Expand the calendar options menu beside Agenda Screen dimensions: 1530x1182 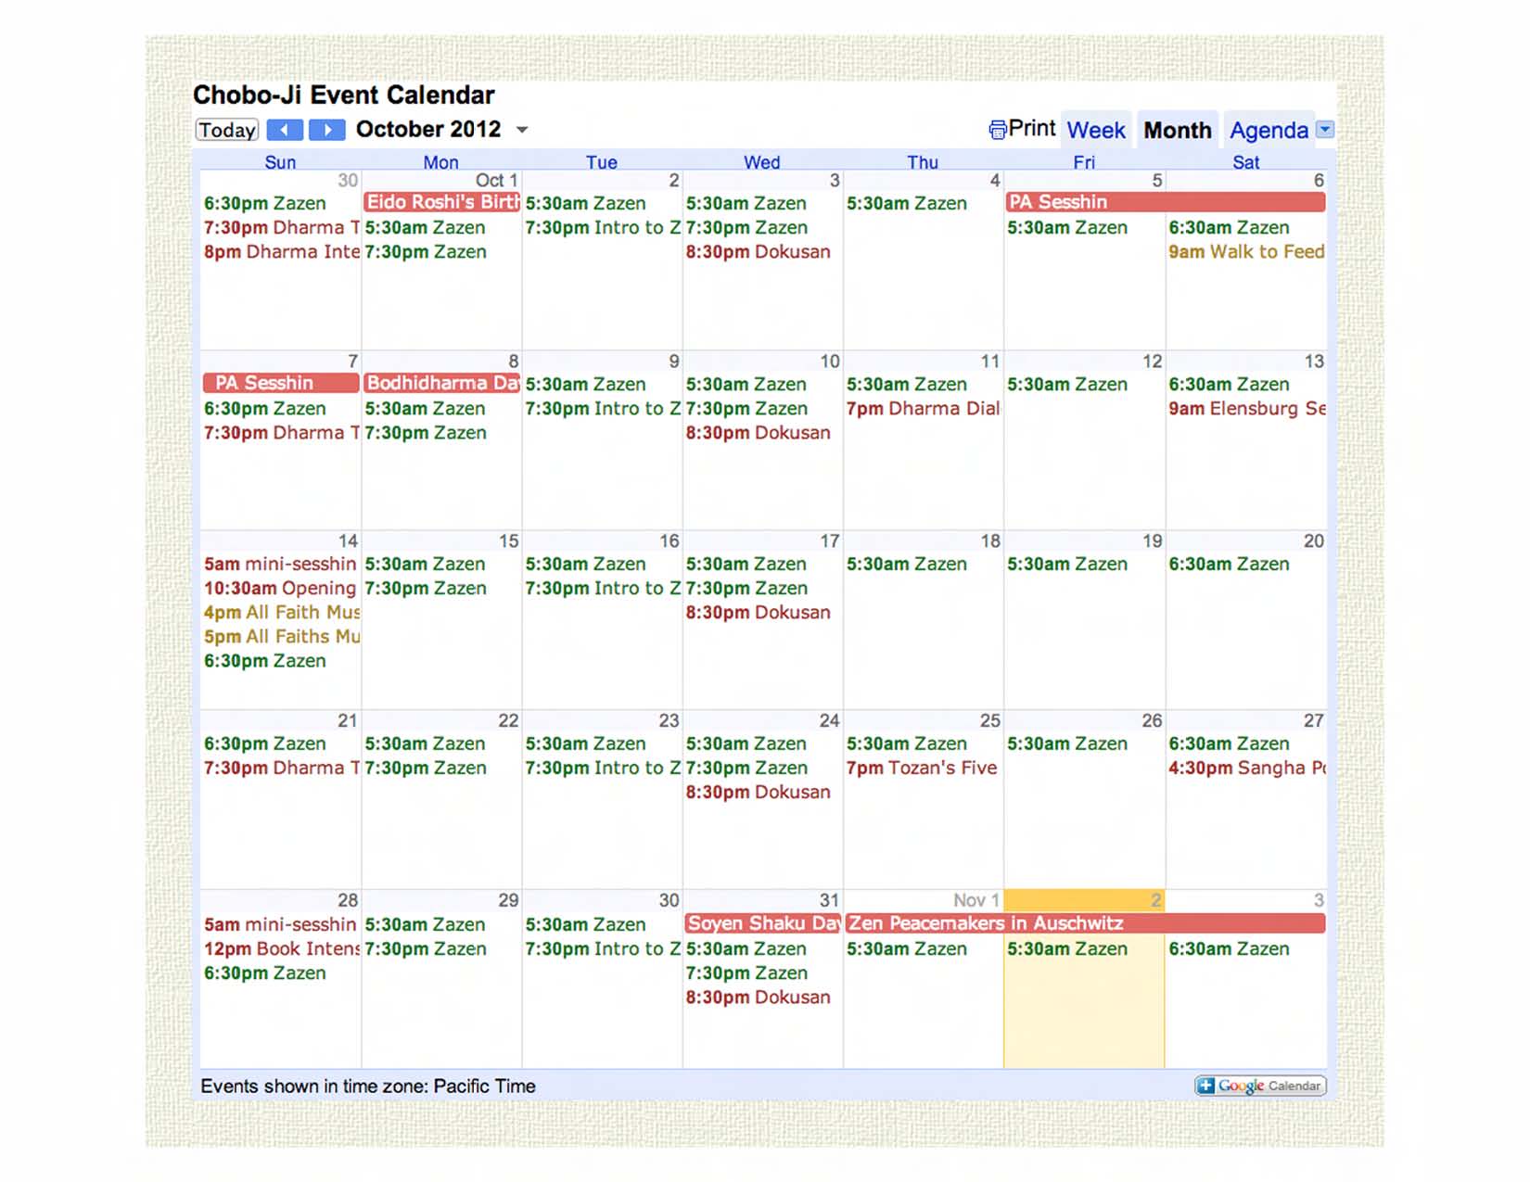tap(1326, 130)
